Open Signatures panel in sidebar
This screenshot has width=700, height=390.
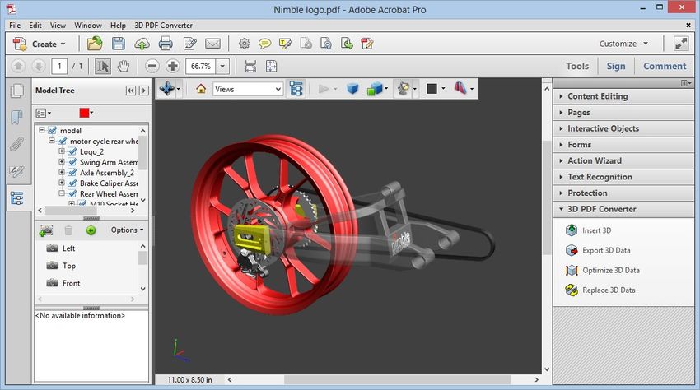(17, 171)
